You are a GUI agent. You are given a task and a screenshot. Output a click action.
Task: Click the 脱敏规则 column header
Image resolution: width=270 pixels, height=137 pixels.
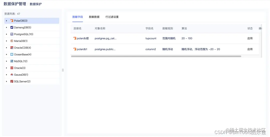[x=167, y=28]
